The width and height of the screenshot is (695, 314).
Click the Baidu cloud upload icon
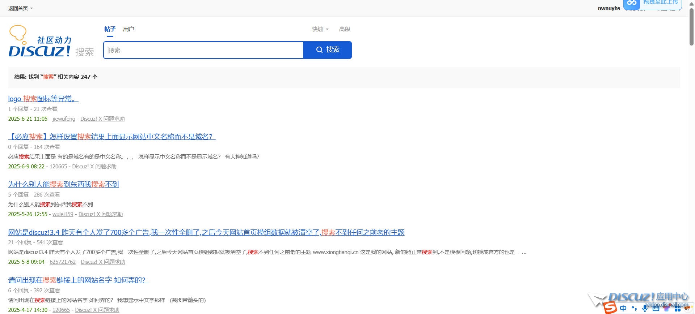pyautogui.click(x=632, y=3)
